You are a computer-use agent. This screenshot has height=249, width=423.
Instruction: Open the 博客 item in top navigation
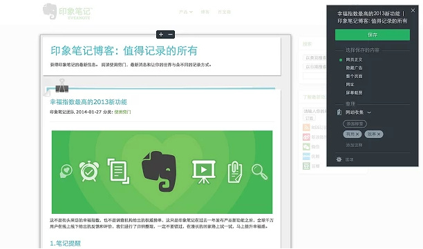tap(205, 12)
